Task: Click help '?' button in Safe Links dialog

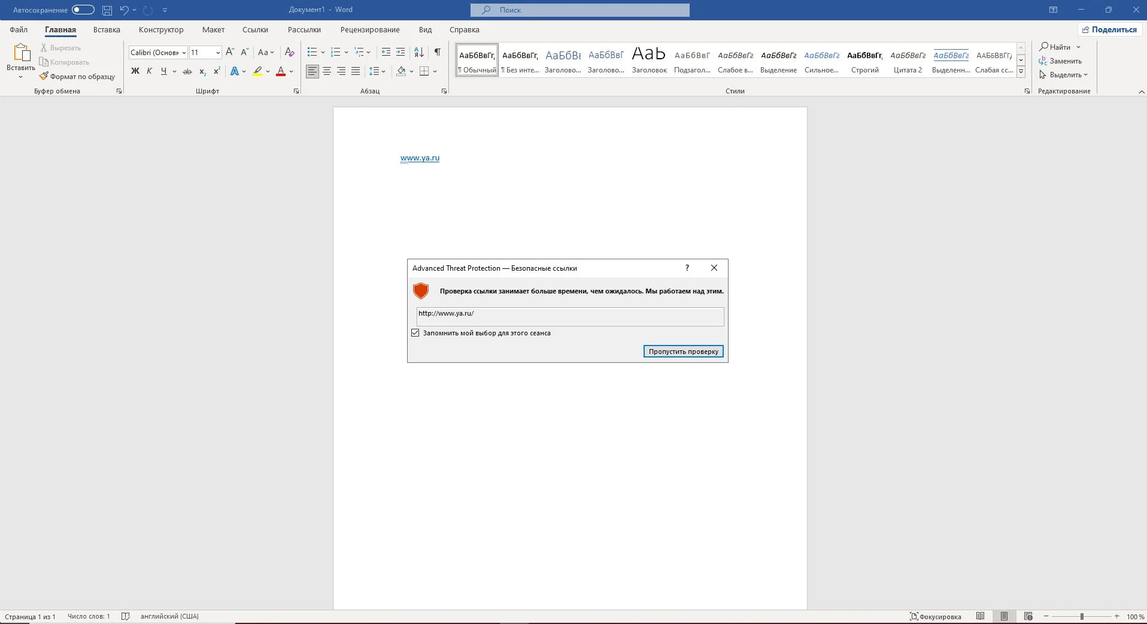Action: point(687,268)
